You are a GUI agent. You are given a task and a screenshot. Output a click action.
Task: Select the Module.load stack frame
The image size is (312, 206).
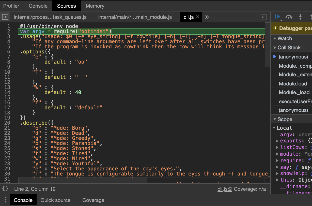pyautogui.click(x=292, y=84)
